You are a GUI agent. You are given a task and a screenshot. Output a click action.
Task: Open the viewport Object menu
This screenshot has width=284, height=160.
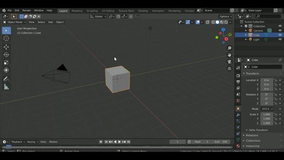tap(60, 22)
